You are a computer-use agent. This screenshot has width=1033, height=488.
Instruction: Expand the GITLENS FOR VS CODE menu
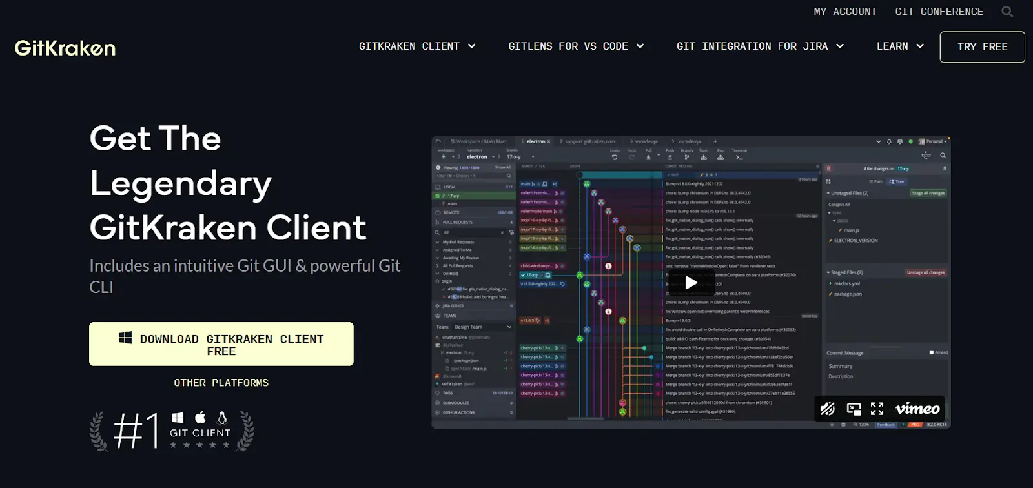tap(576, 46)
